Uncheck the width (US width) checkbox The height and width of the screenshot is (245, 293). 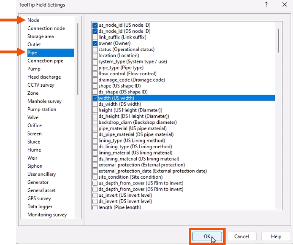click(x=95, y=98)
